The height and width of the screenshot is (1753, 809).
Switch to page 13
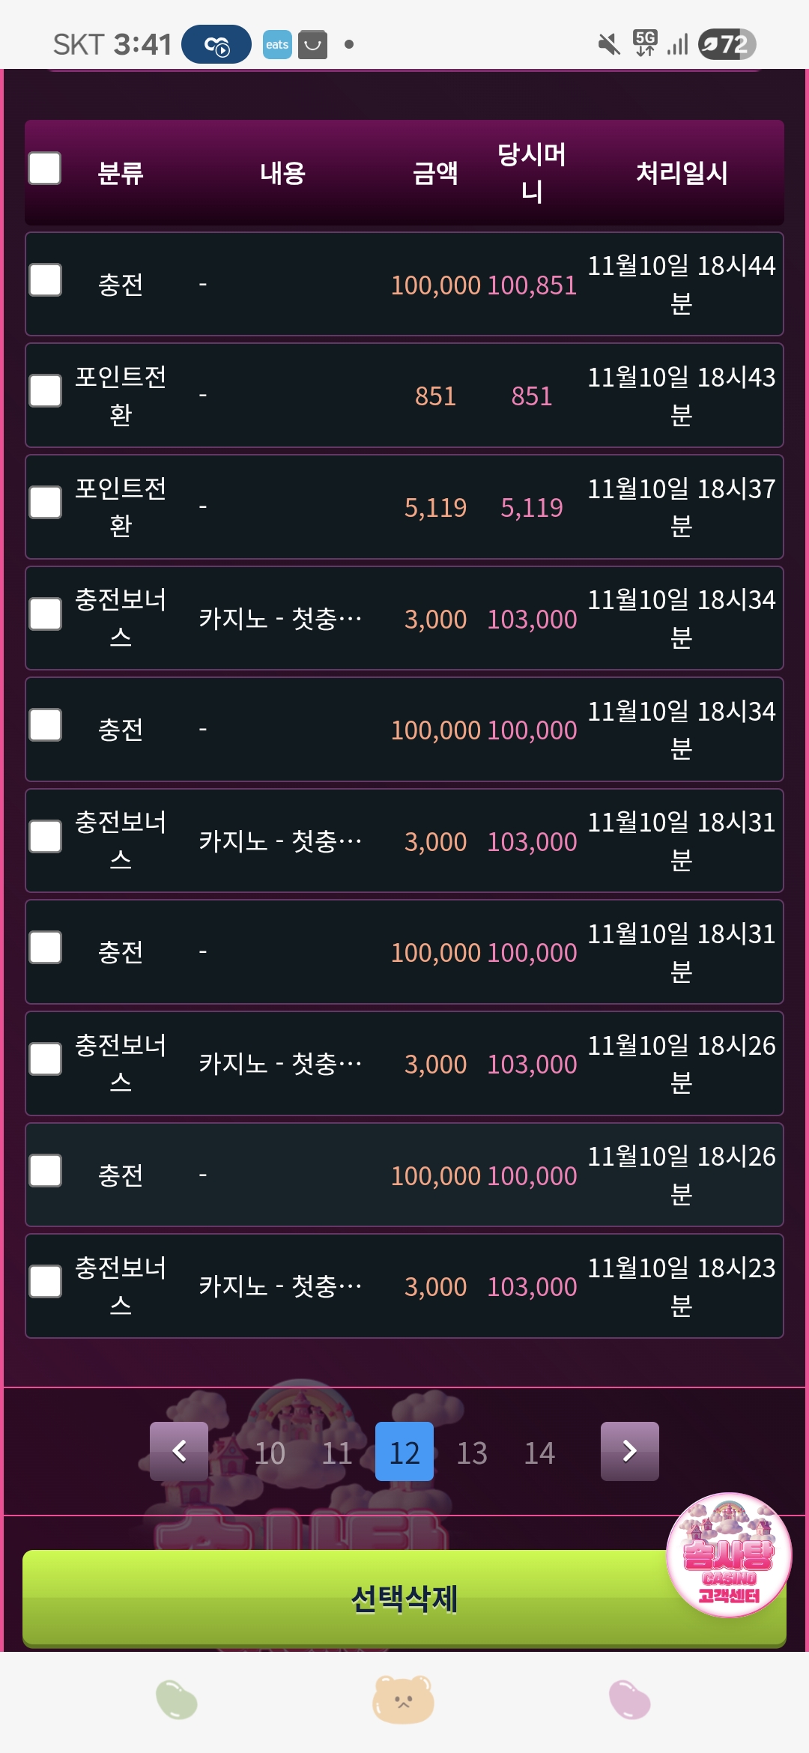coord(472,1453)
